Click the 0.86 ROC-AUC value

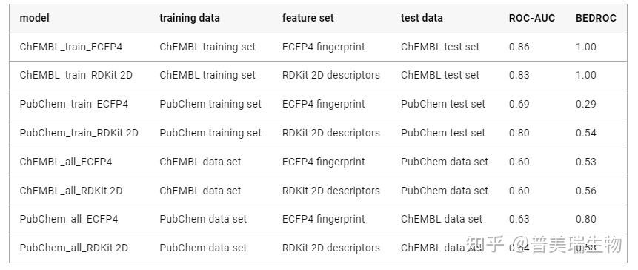[x=519, y=47]
